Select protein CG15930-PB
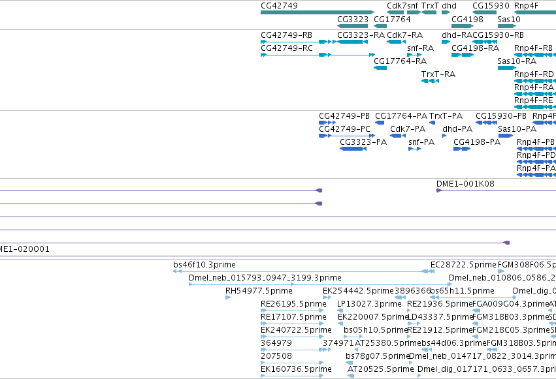Screen dimensions: 556x379 pos(501,116)
